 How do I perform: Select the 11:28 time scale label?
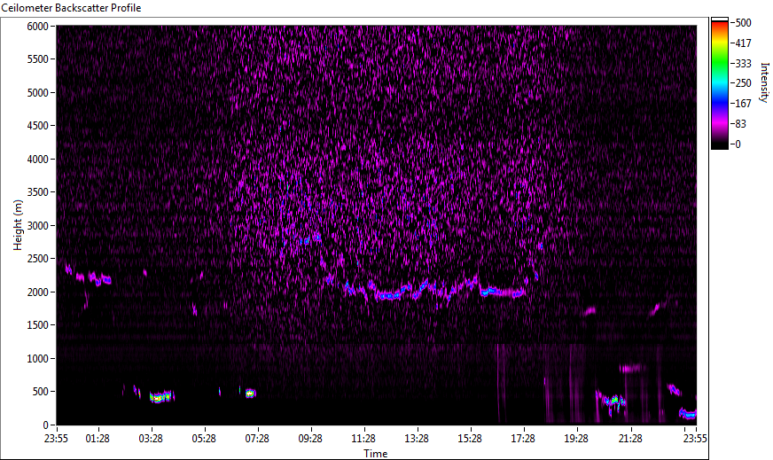point(363,438)
